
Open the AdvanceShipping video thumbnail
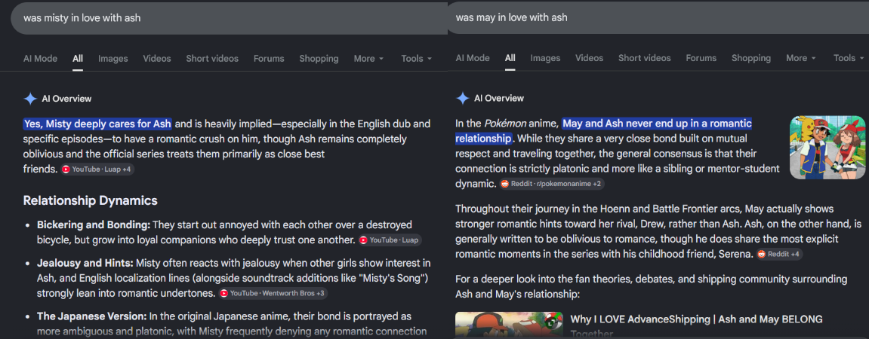pyautogui.click(x=508, y=325)
